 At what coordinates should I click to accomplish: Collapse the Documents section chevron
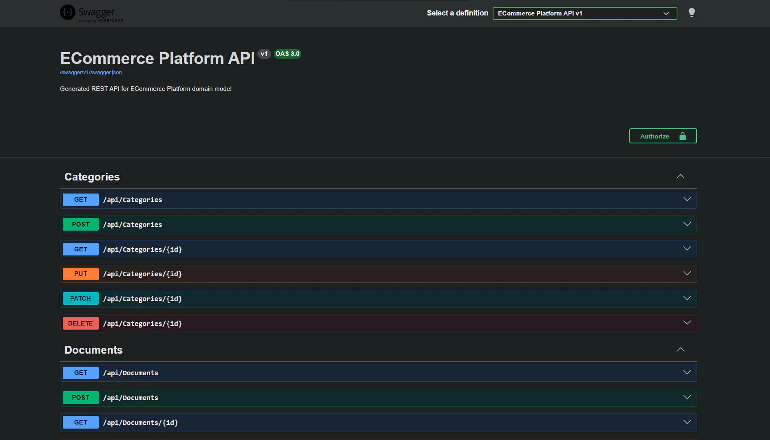[x=680, y=350]
